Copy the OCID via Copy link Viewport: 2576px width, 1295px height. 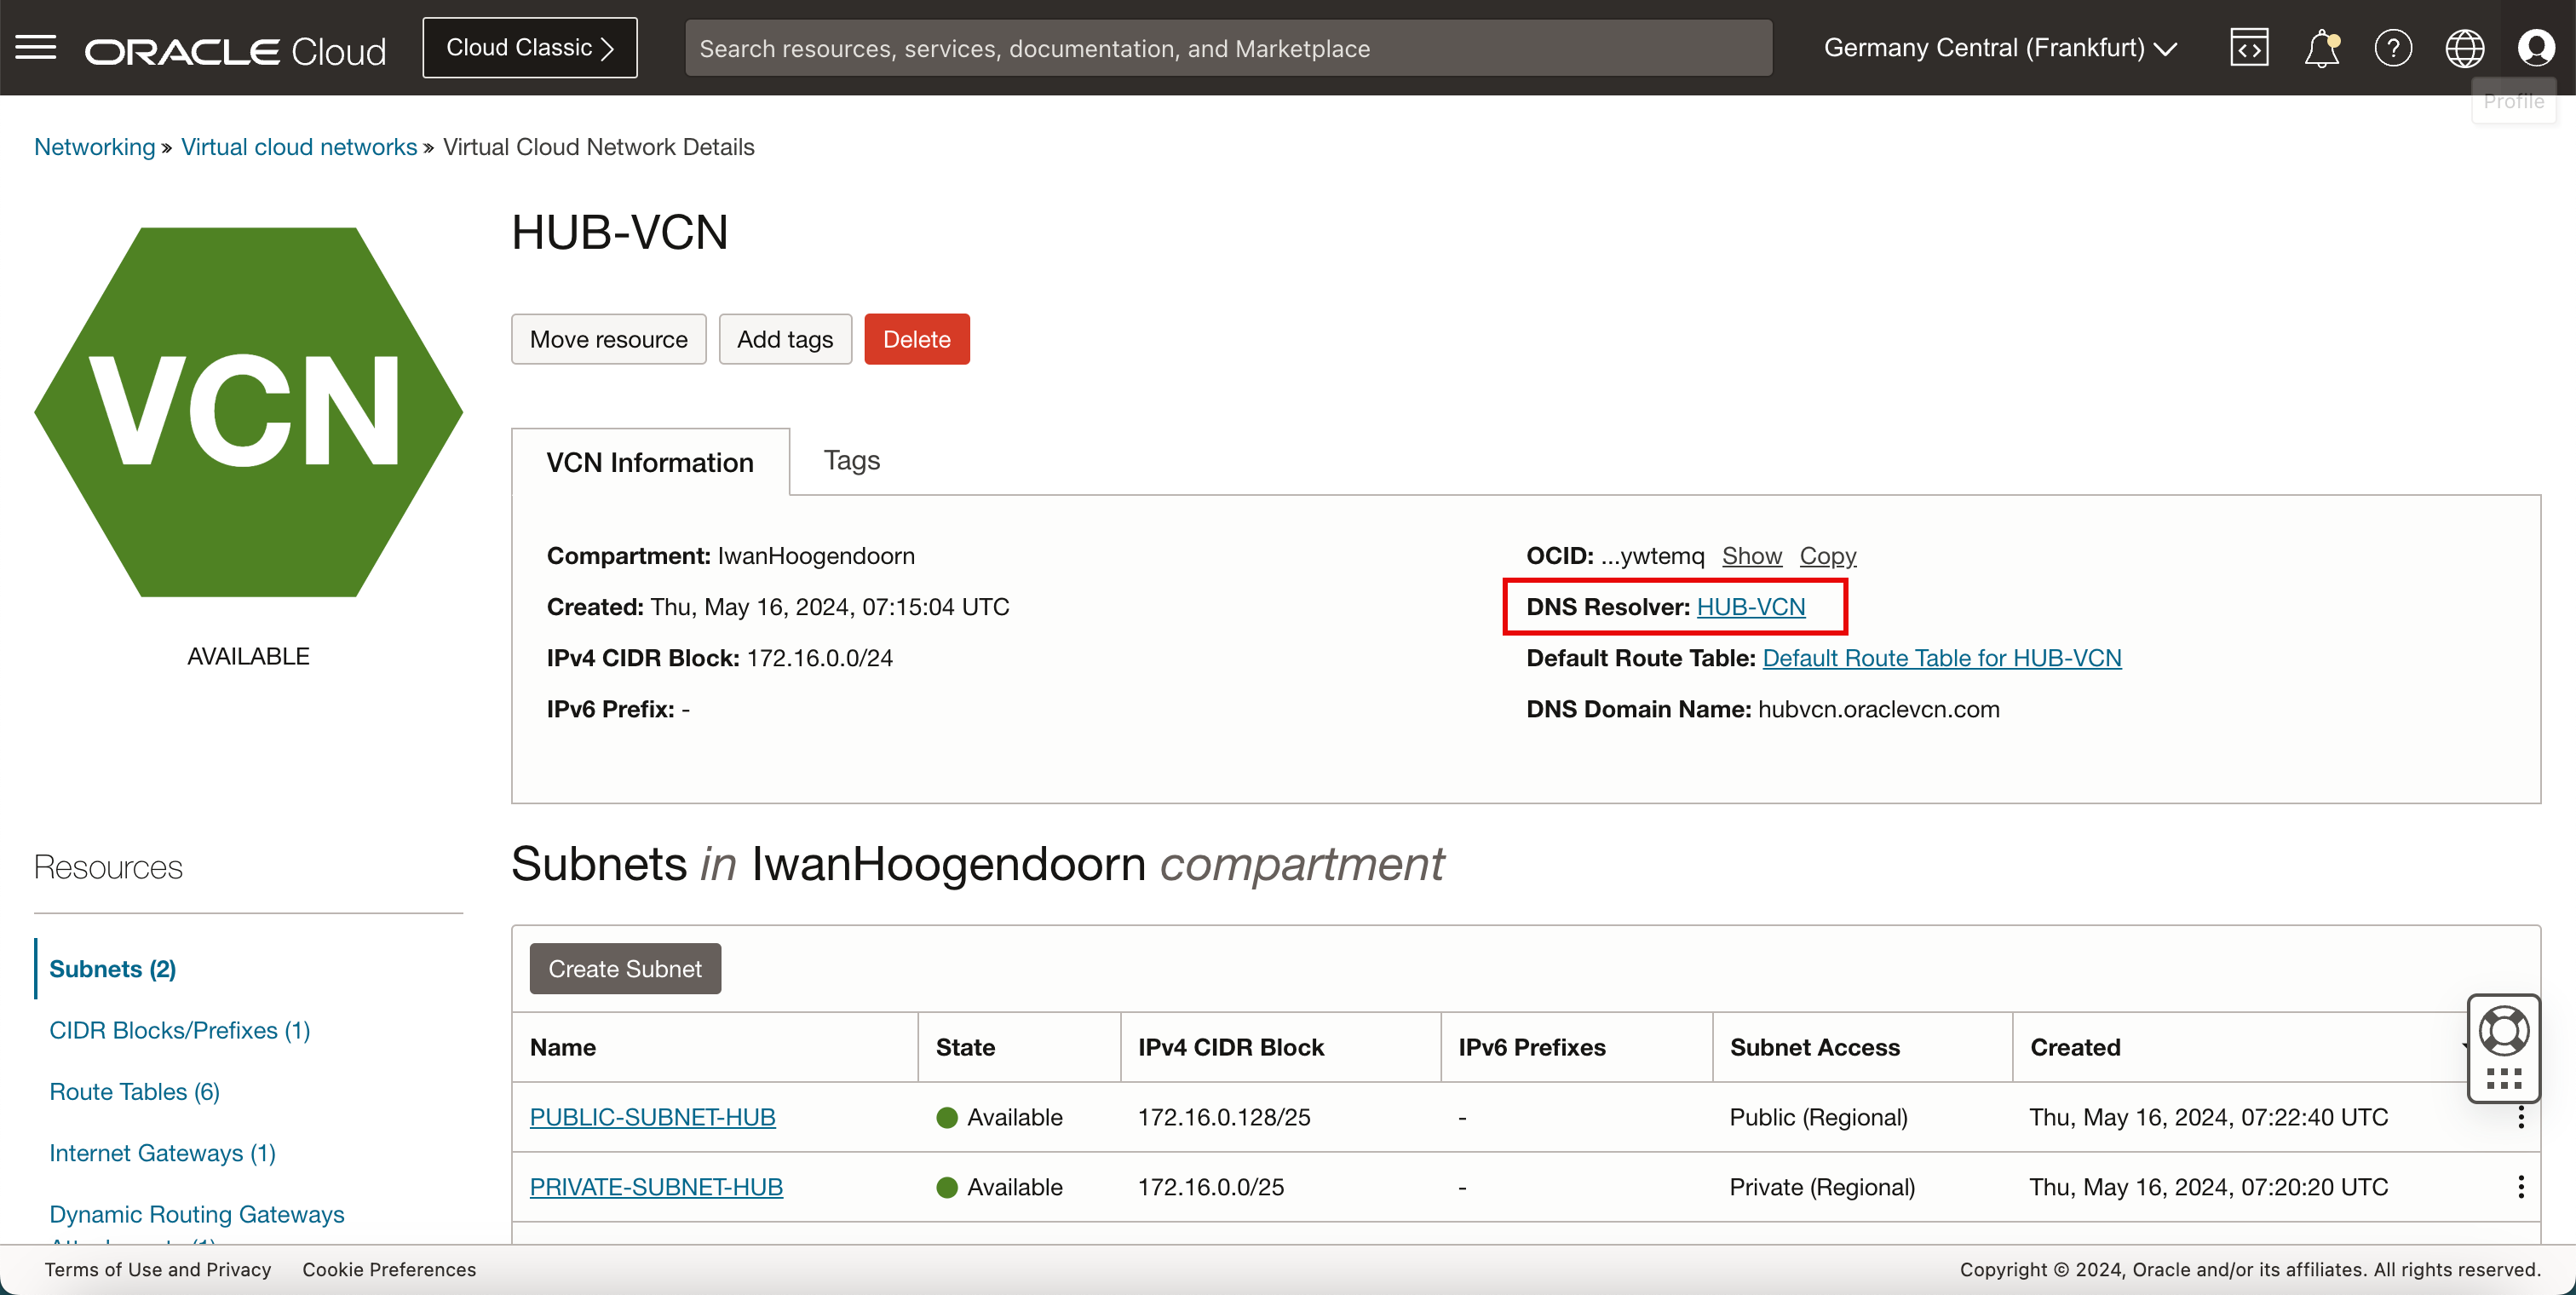pyautogui.click(x=1827, y=555)
